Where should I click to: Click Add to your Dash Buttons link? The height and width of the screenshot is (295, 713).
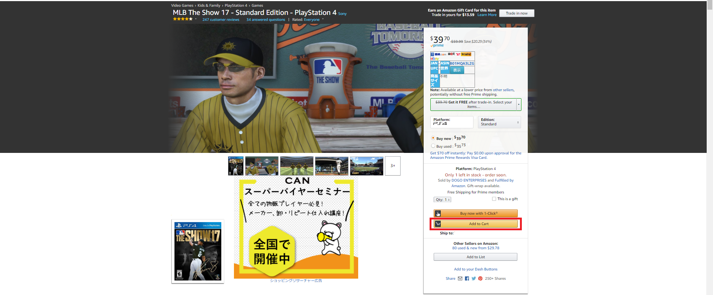(476, 269)
